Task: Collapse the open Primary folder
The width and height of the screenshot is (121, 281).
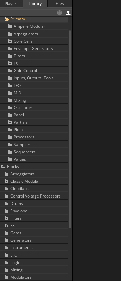Action: point(7,19)
